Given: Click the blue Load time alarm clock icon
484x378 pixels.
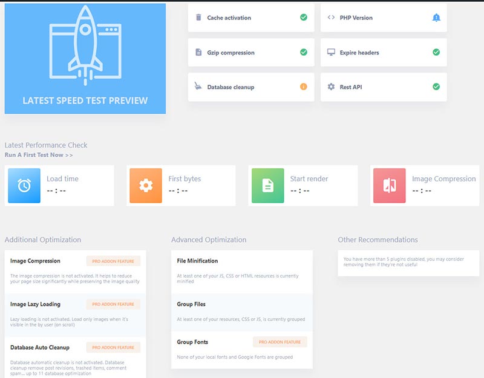Looking at the screenshot, I should point(24,186).
